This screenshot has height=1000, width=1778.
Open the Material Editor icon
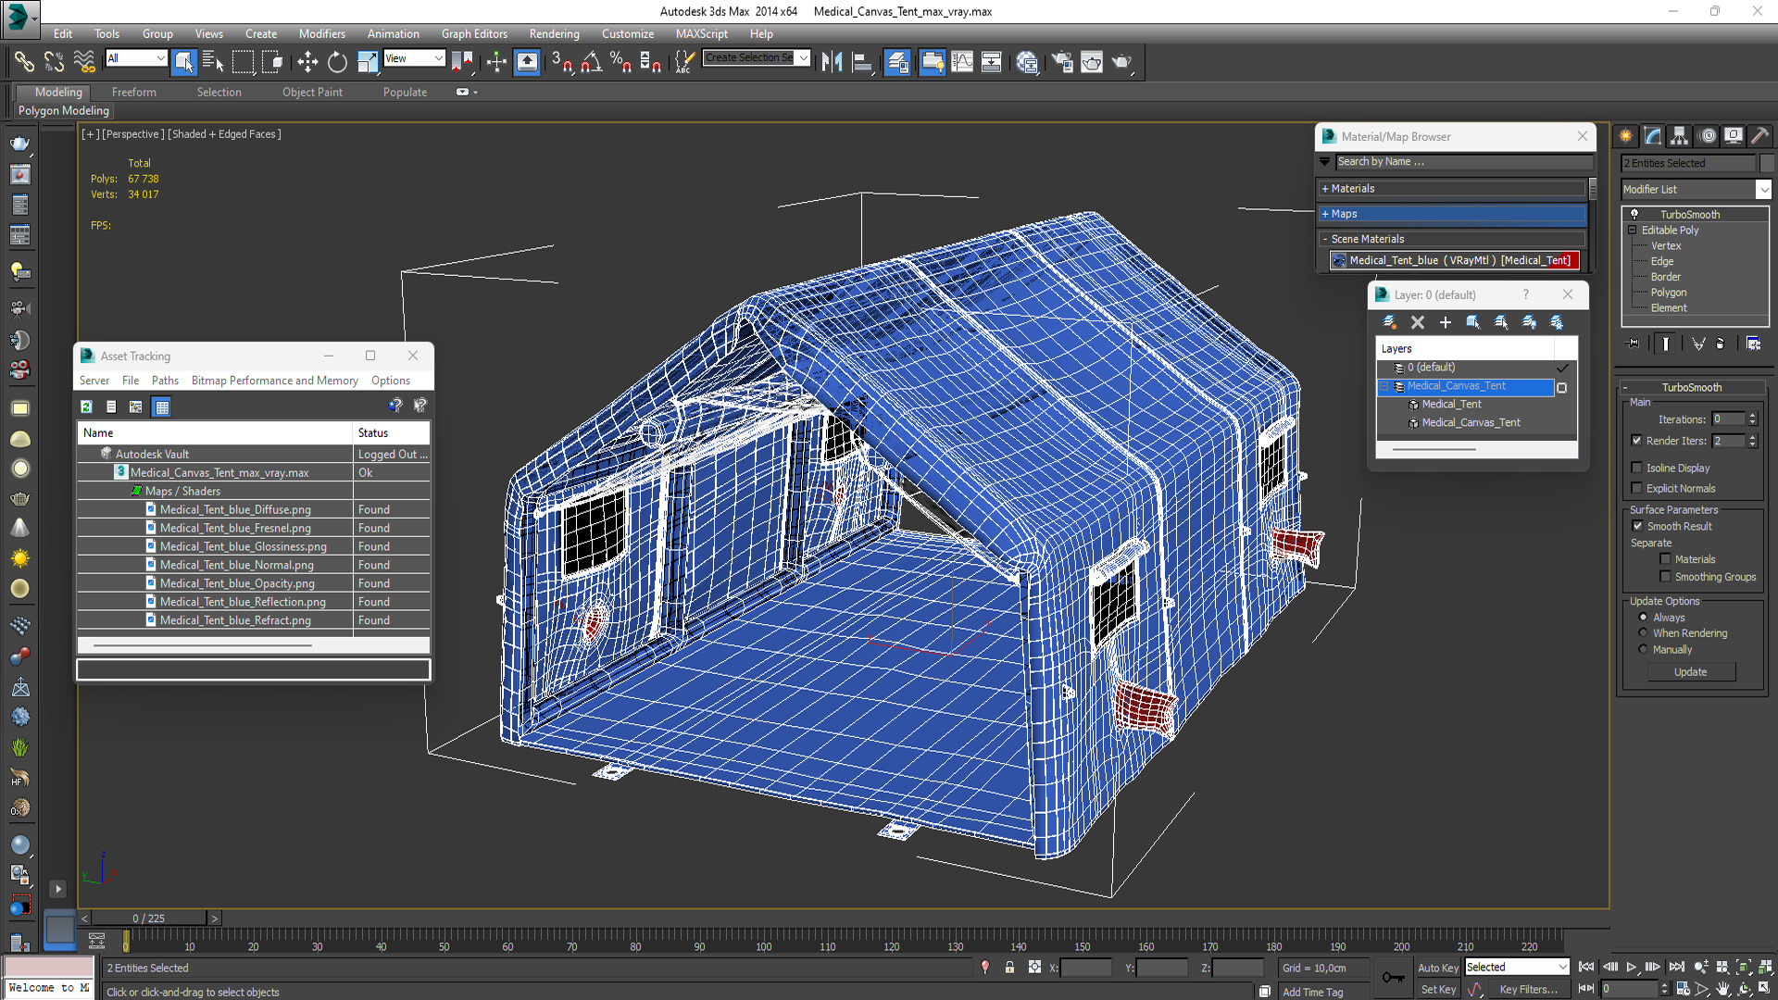[x=1027, y=62]
